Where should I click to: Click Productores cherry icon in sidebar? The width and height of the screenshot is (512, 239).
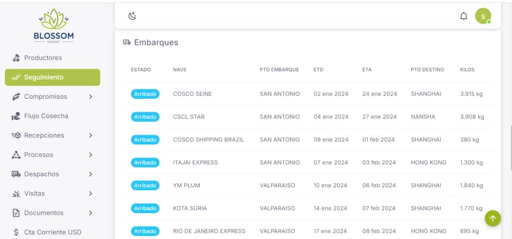pos(16,58)
